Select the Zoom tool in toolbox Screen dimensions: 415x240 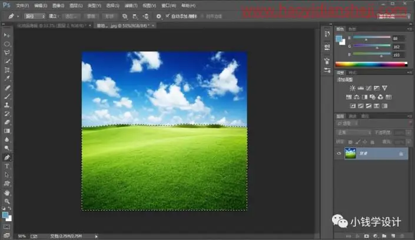coord(6,201)
